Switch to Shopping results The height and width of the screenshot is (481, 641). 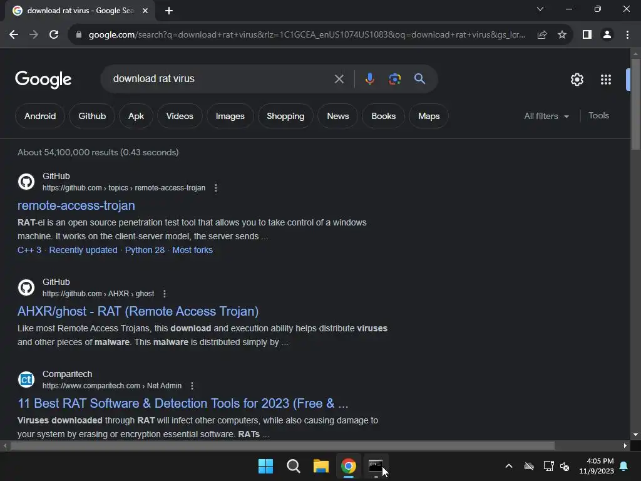tap(285, 116)
